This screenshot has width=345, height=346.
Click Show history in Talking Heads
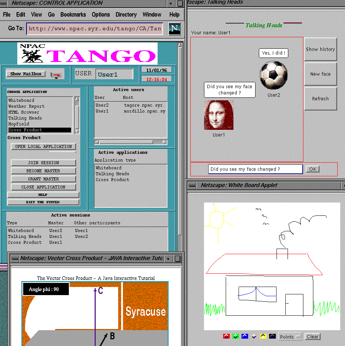click(320, 49)
